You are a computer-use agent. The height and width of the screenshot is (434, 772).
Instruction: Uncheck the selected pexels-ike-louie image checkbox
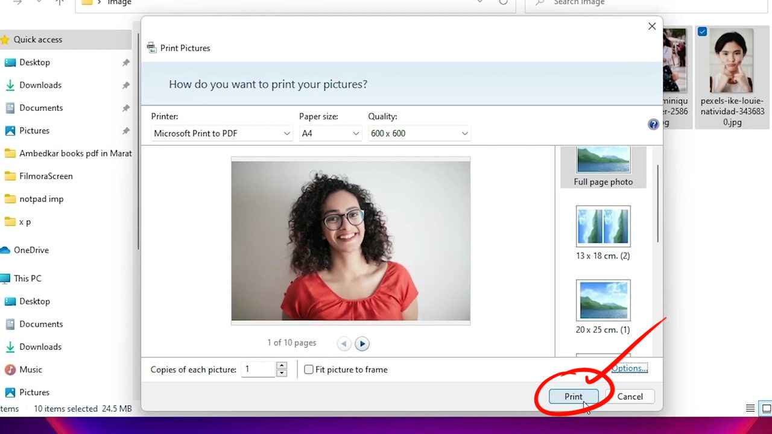pyautogui.click(x=702, y=31)
